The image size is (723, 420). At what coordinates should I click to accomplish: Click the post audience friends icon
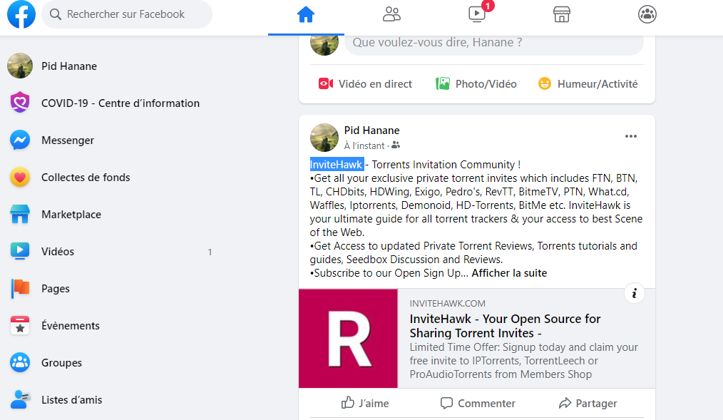point(396,145)
